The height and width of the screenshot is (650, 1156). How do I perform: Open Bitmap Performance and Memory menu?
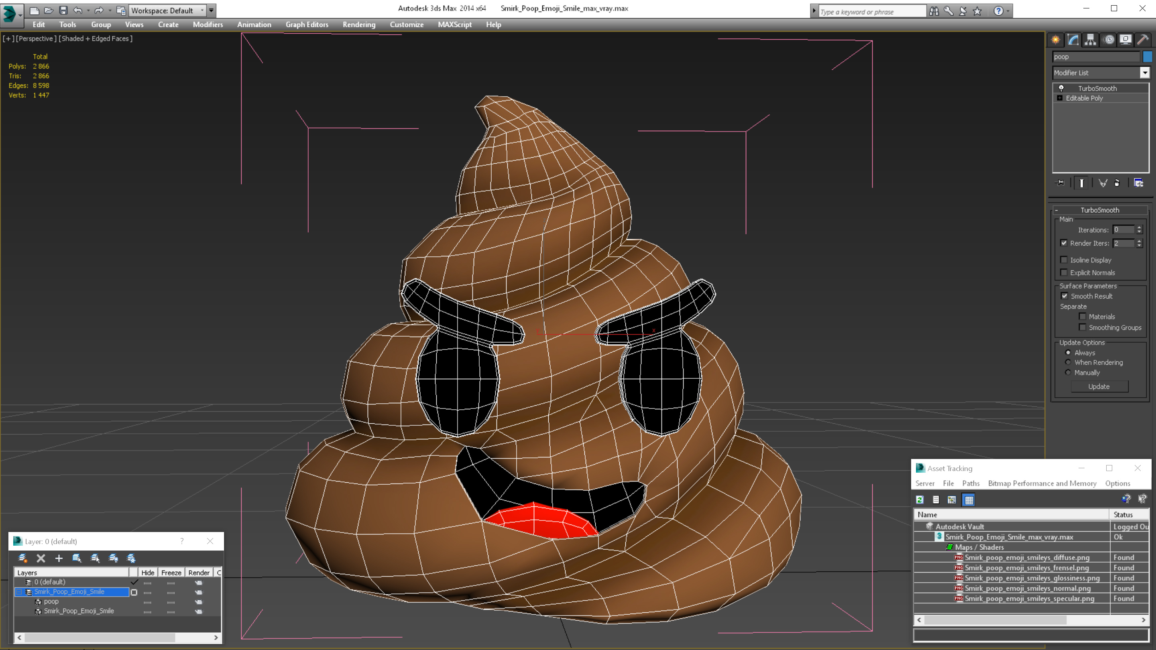(x=1042, y=483)
